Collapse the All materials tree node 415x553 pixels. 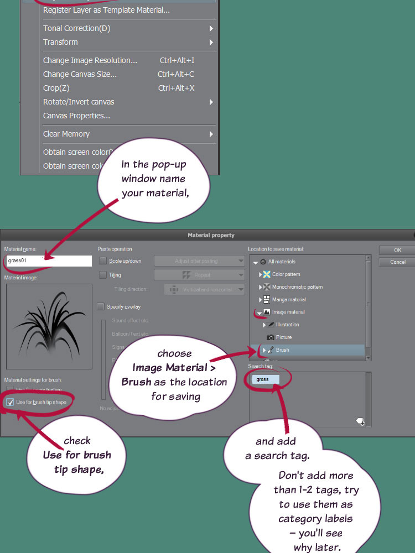click(255, 262)
